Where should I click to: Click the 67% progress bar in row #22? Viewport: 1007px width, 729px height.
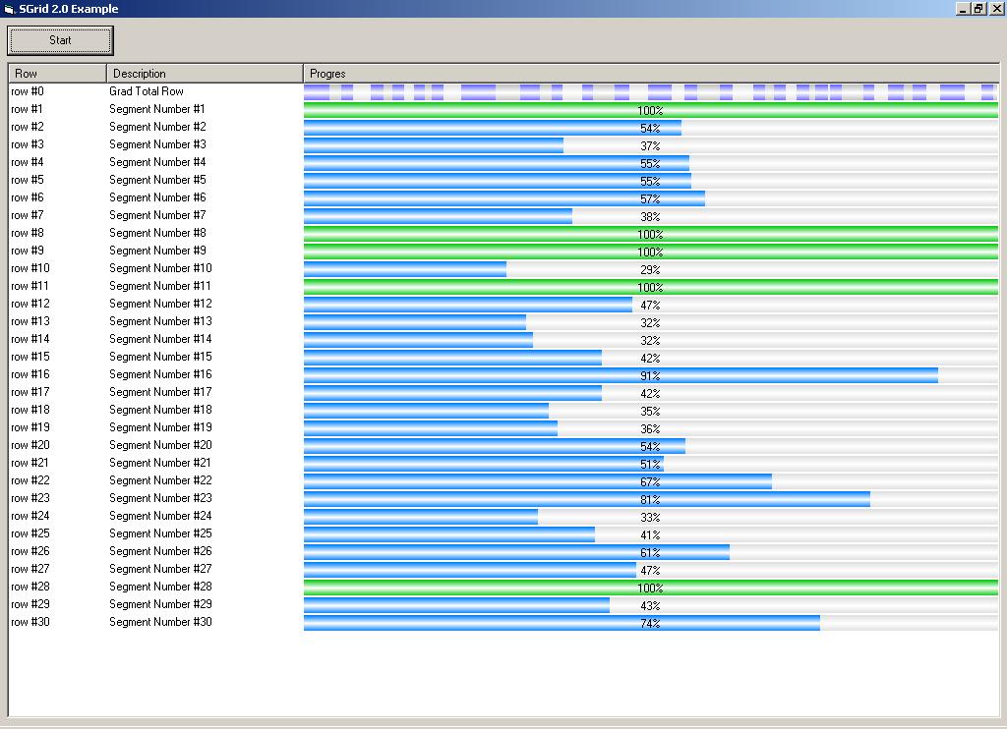538,481
